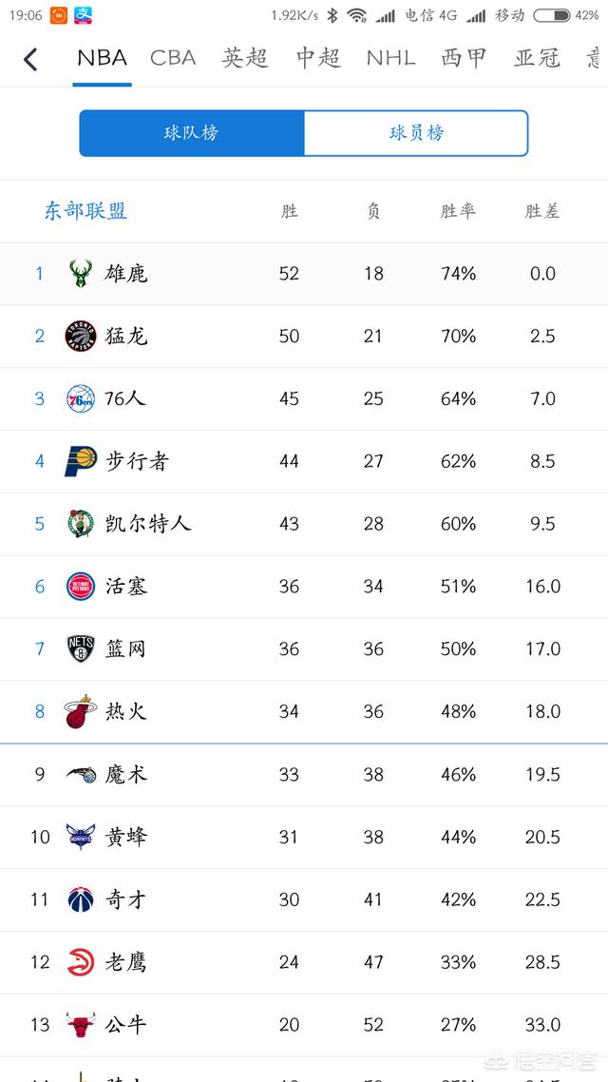Open the Celtics (凯尔特人) logo
This screenshot has height=1082, width=608.
point(81,524)
